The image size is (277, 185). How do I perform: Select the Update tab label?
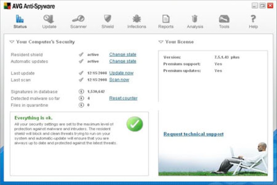pos(49,26)
